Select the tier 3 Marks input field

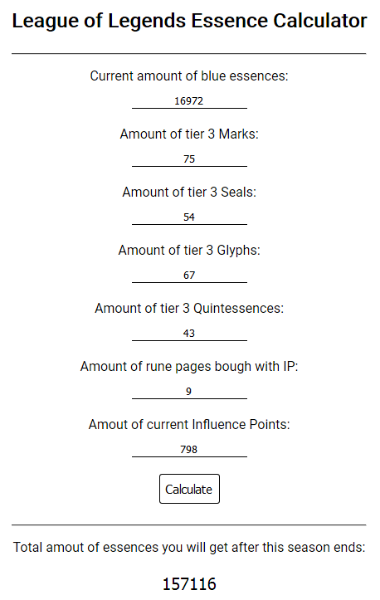tap(189, 159)
